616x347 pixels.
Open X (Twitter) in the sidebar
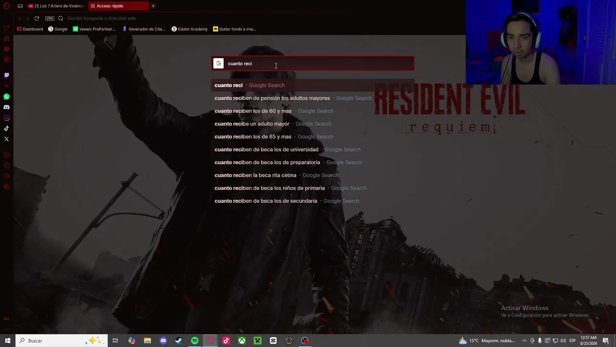point(7,139)
